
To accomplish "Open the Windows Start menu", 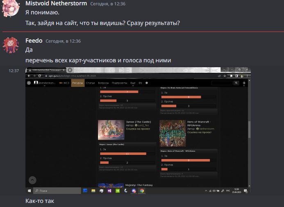I will coord(29,191).
